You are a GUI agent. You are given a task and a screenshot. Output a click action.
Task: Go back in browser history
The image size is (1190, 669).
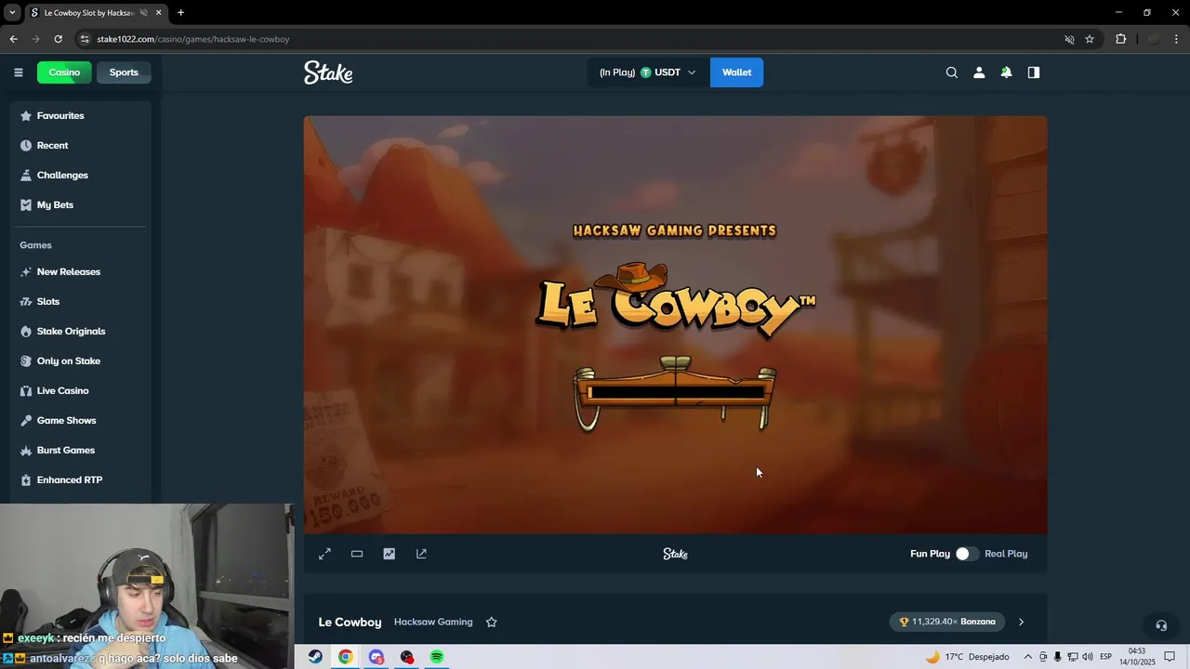point(13,39)
